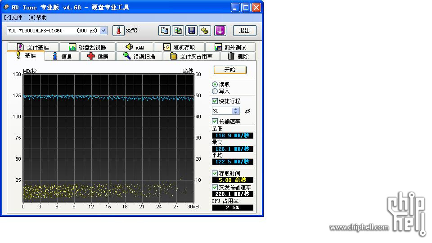
Task: Increase short stroke size with up arrow
Action: click(x=235, y=109)
